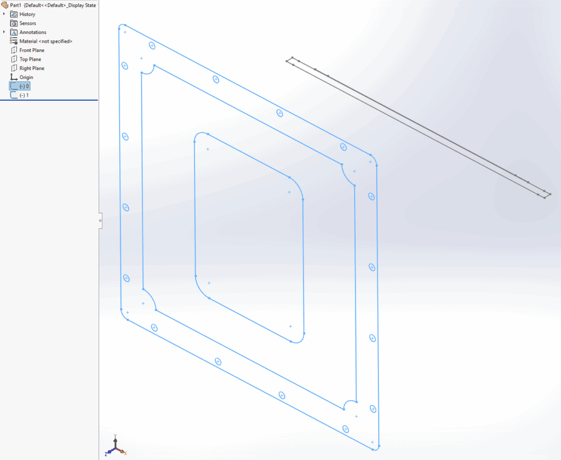Click the Part1 part icon at tree top
This screenshot has width=561, height=460.
coord(5,5)
